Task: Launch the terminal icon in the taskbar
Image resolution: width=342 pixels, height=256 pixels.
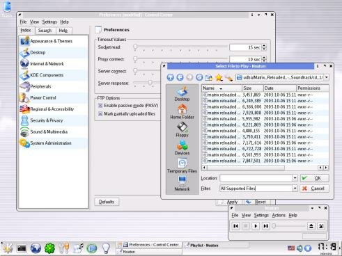Action: pos(22,248)
